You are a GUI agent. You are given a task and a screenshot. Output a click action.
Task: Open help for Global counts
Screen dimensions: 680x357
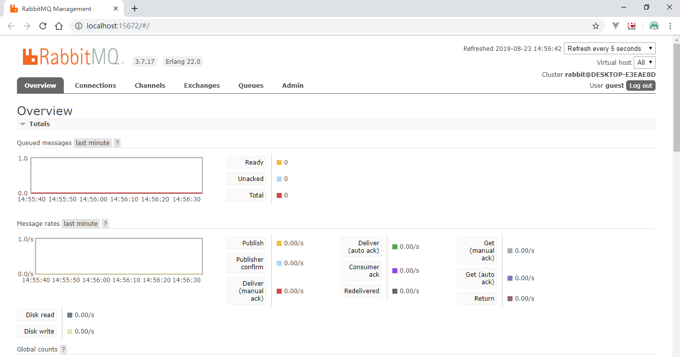63,349
